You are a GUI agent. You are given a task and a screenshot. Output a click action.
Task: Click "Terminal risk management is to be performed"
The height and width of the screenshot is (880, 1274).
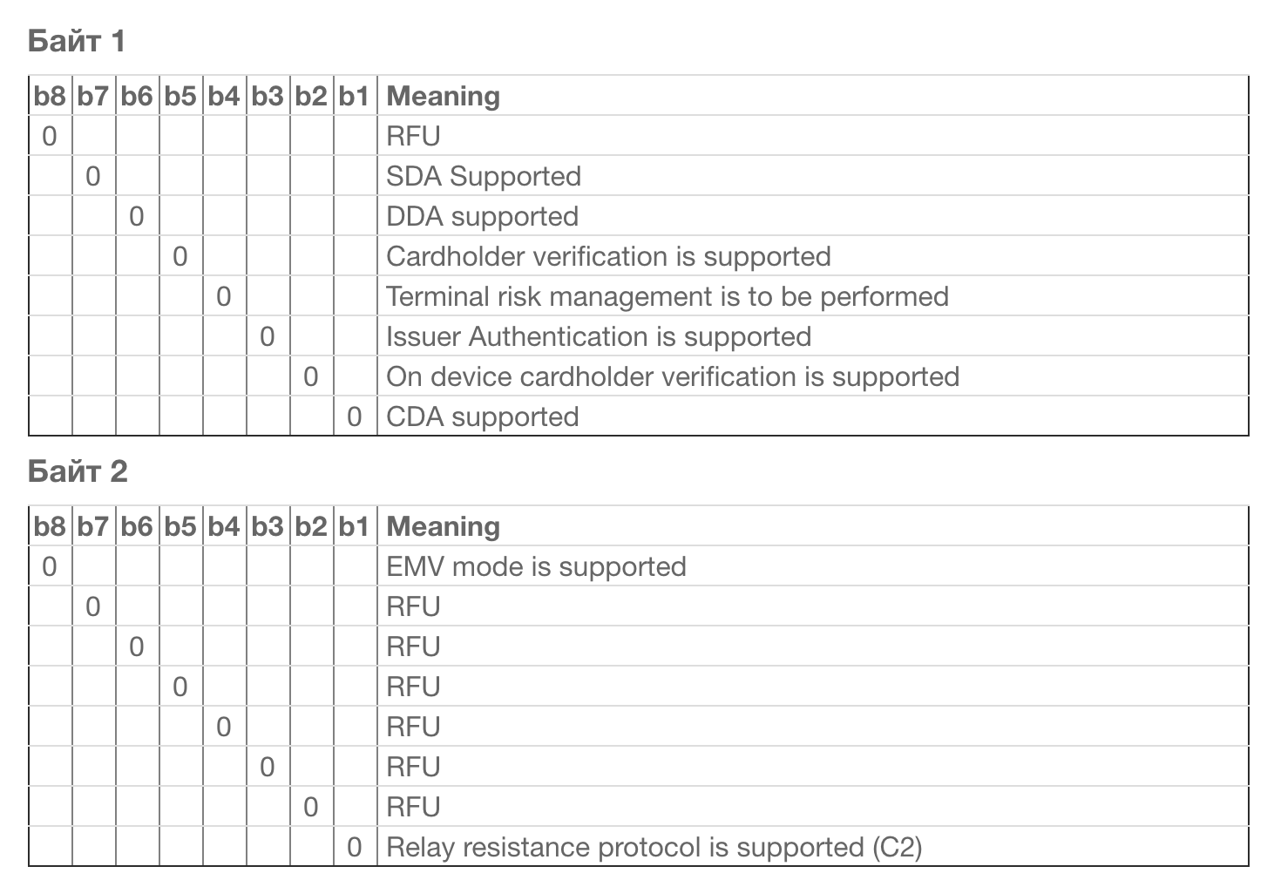point(667,296)
